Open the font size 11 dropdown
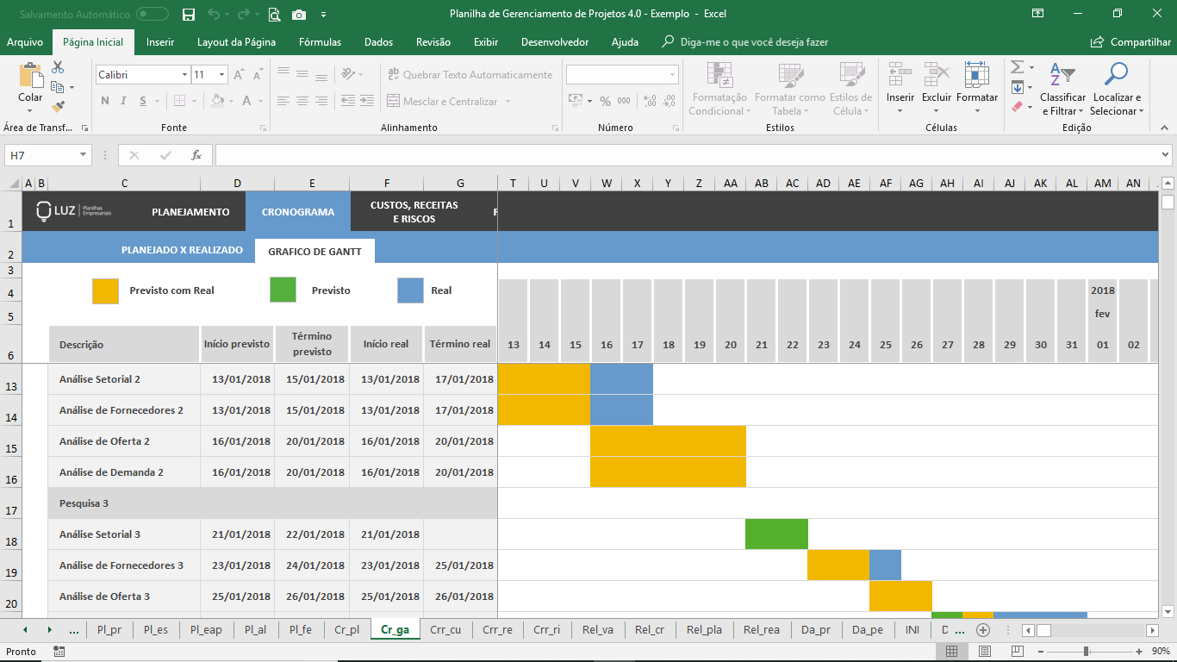Viewport: 1177px width, 662px height. [x=221, y=75]
